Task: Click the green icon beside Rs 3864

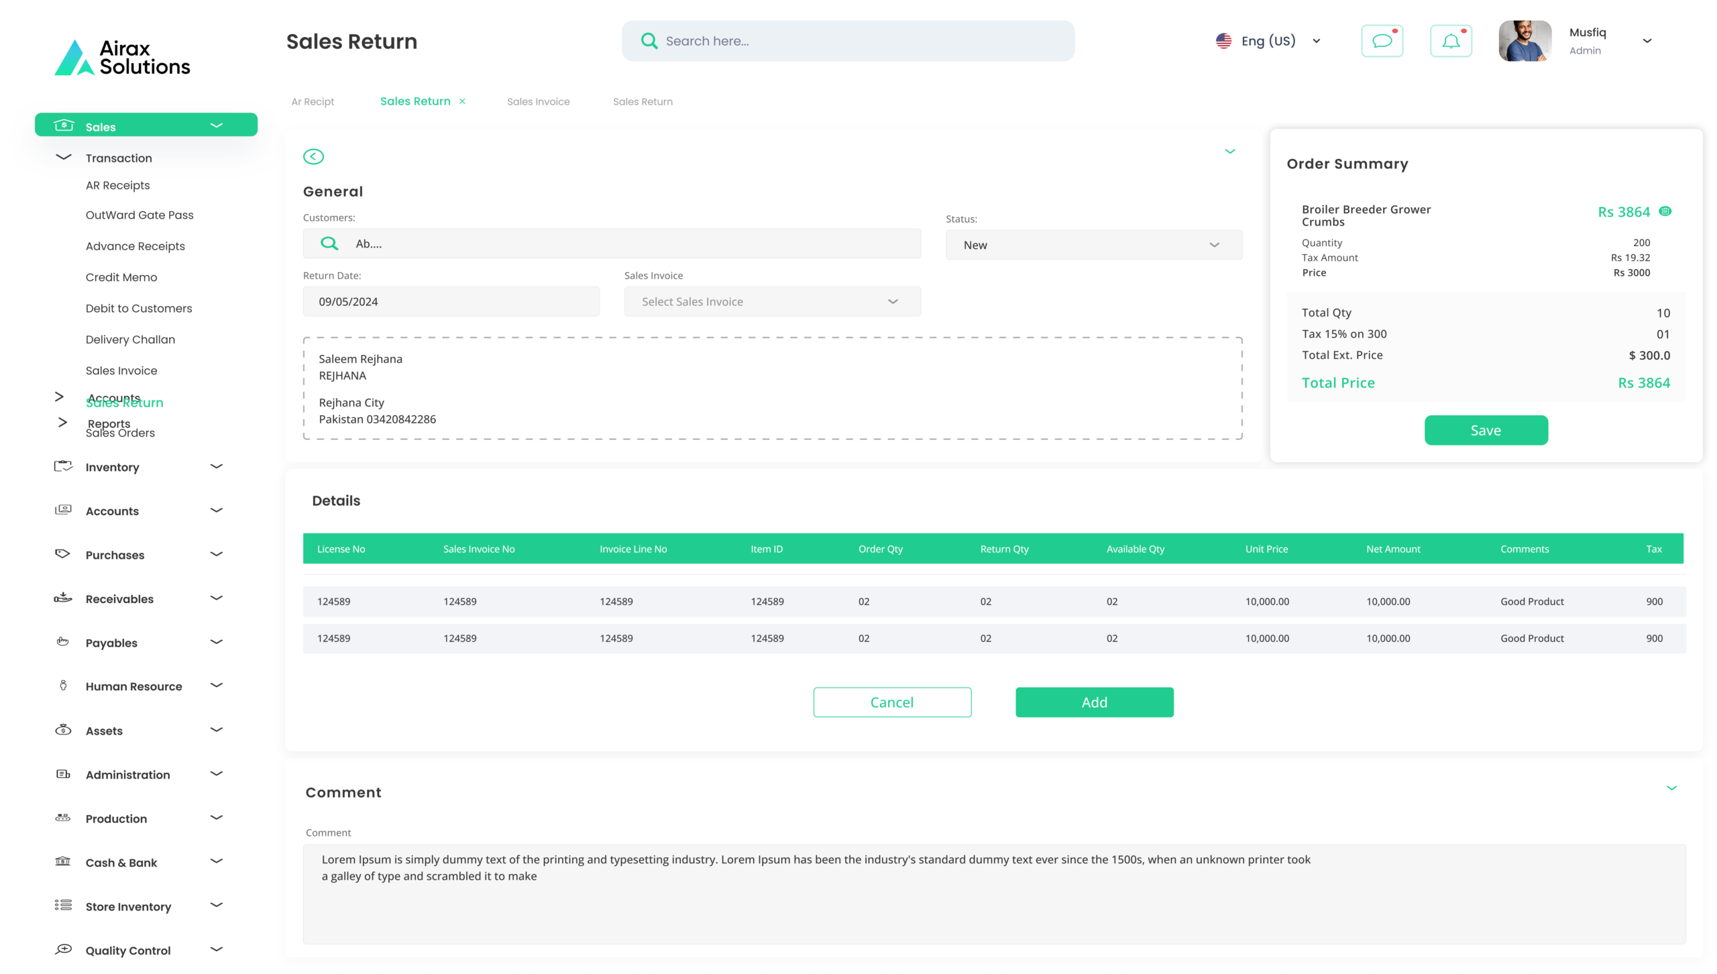Action: pyautogui.click(x=1665, y=211)
